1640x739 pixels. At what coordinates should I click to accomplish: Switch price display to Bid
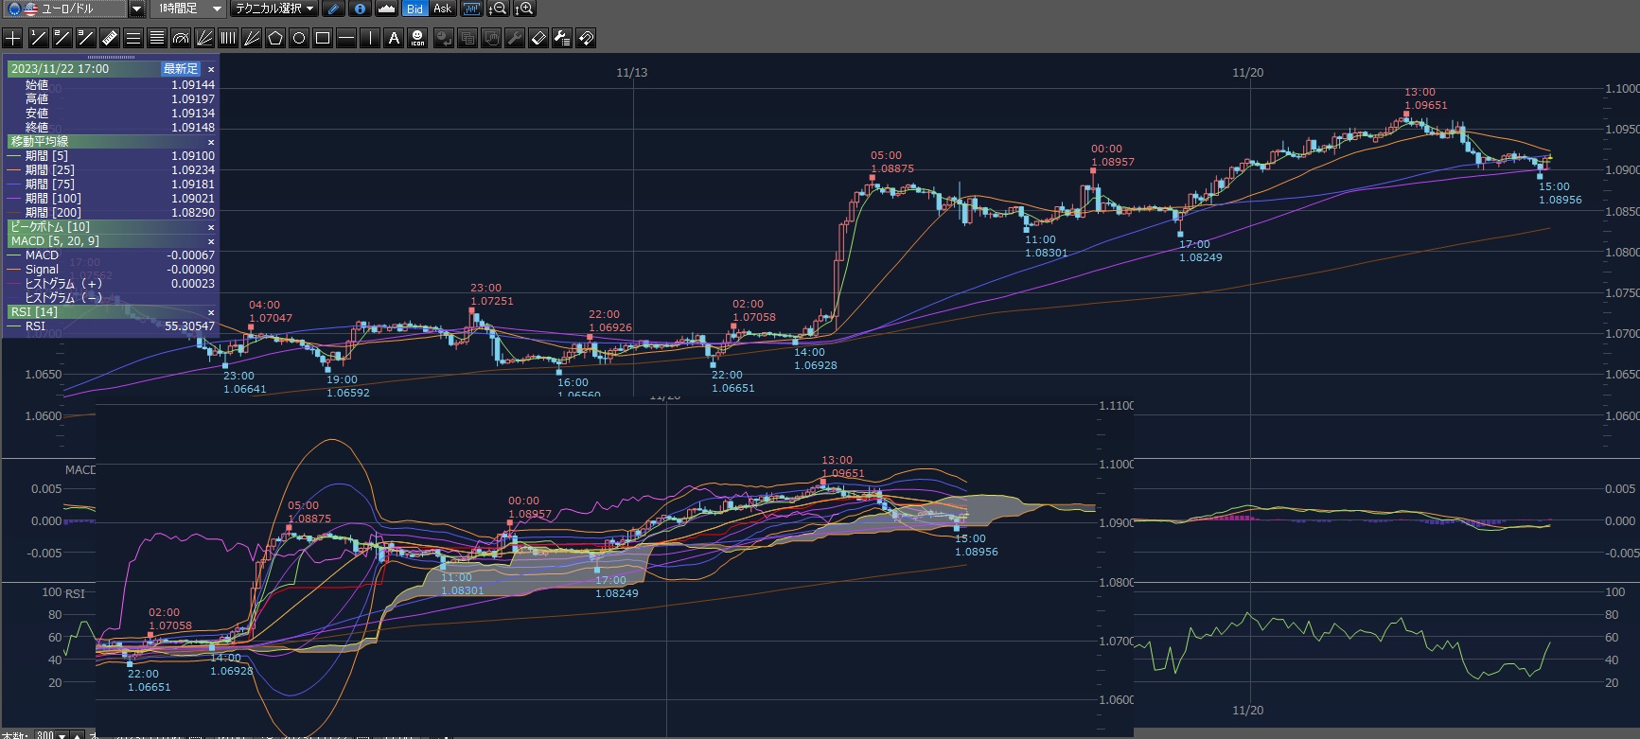(x=414, y=9)
